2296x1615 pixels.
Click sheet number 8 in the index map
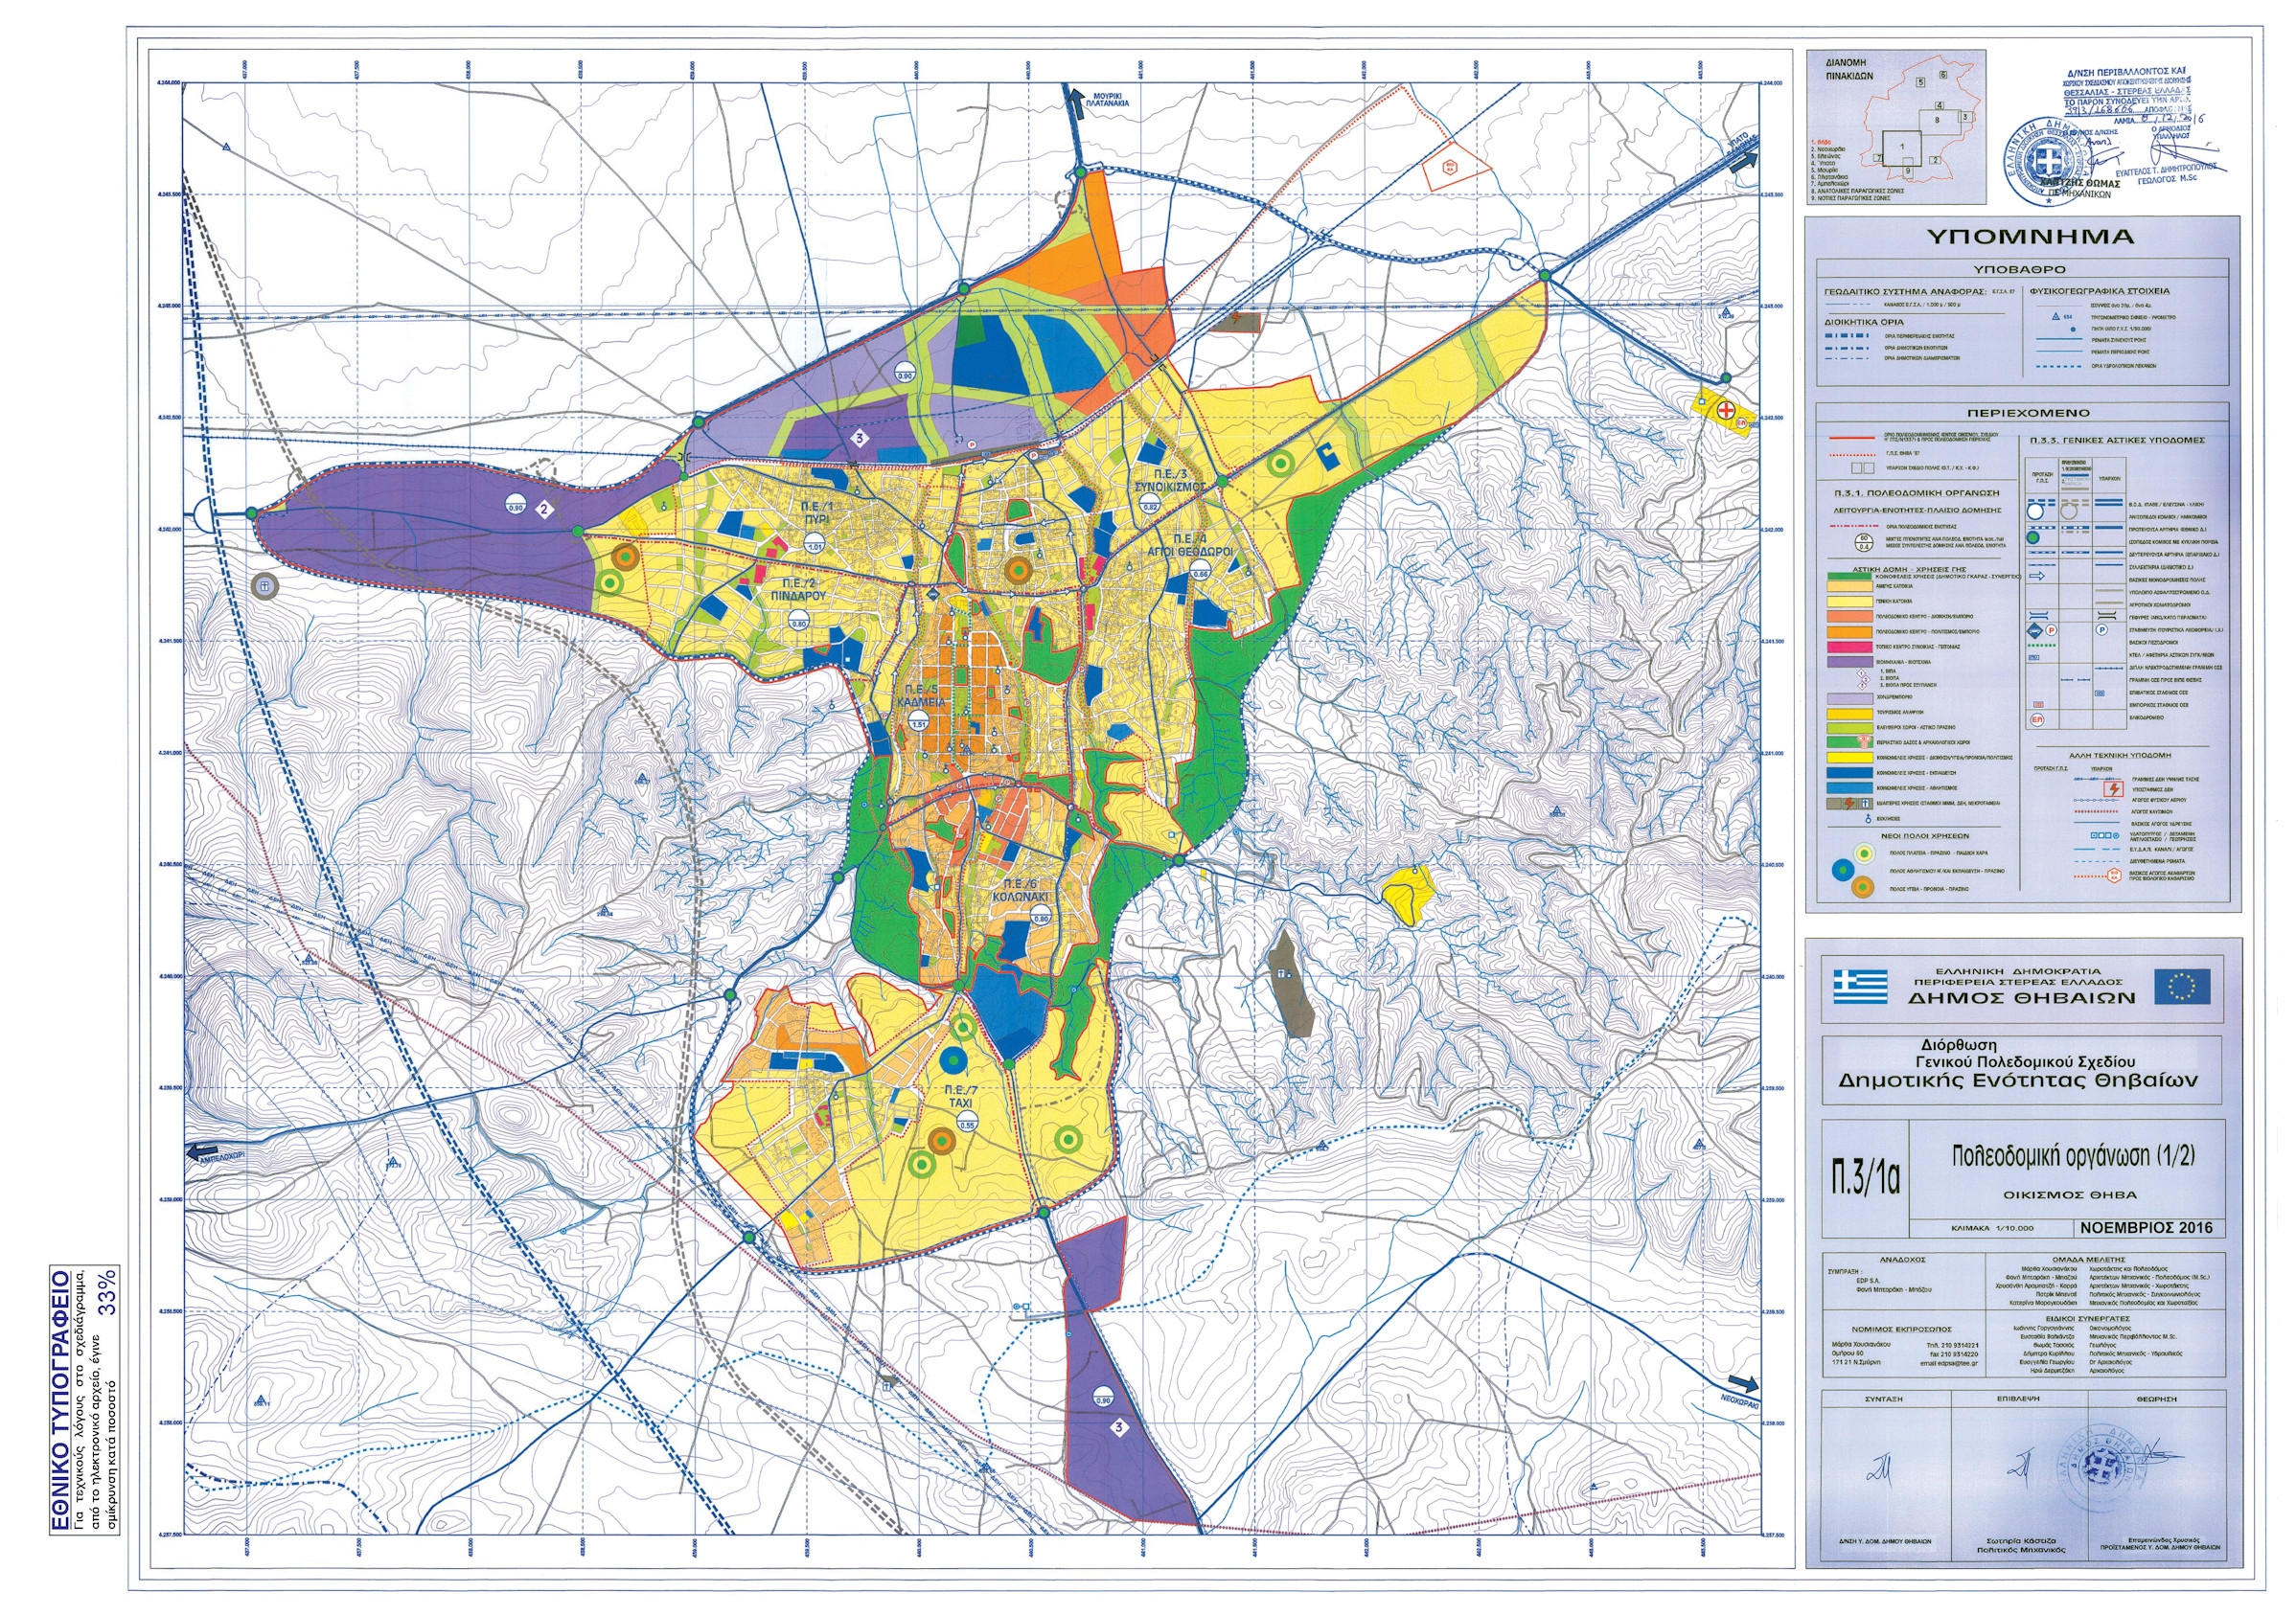pyautogui.click(x=1936, y=120)
